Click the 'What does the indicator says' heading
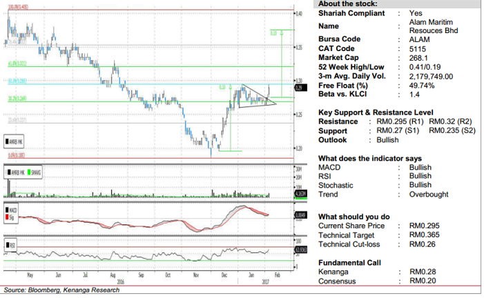Screen dimensions: 484x298 (x=370, y=159)
